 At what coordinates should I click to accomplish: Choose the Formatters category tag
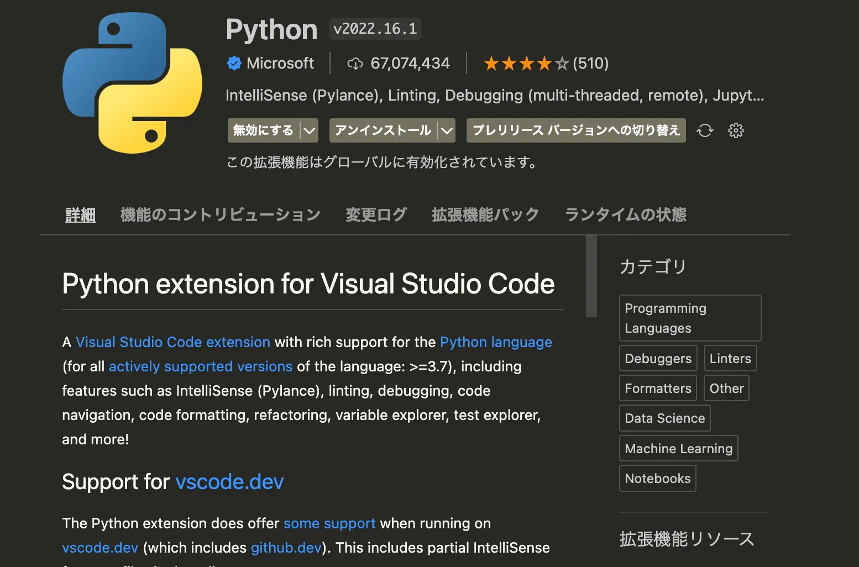point(658,388)
